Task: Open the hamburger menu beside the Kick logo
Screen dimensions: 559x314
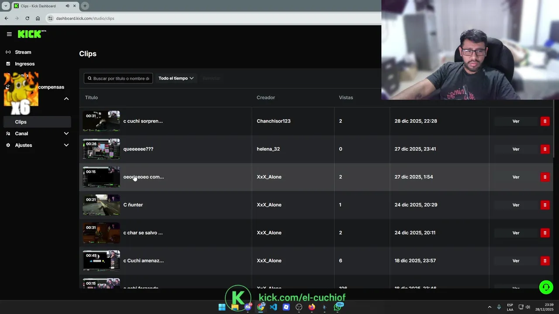Action: [x=9, y=34]
